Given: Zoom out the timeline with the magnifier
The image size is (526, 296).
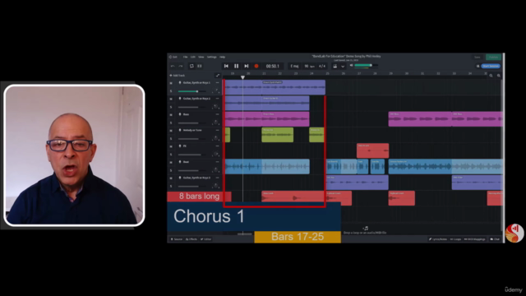Looking at the screenshot, I should 491,76.
